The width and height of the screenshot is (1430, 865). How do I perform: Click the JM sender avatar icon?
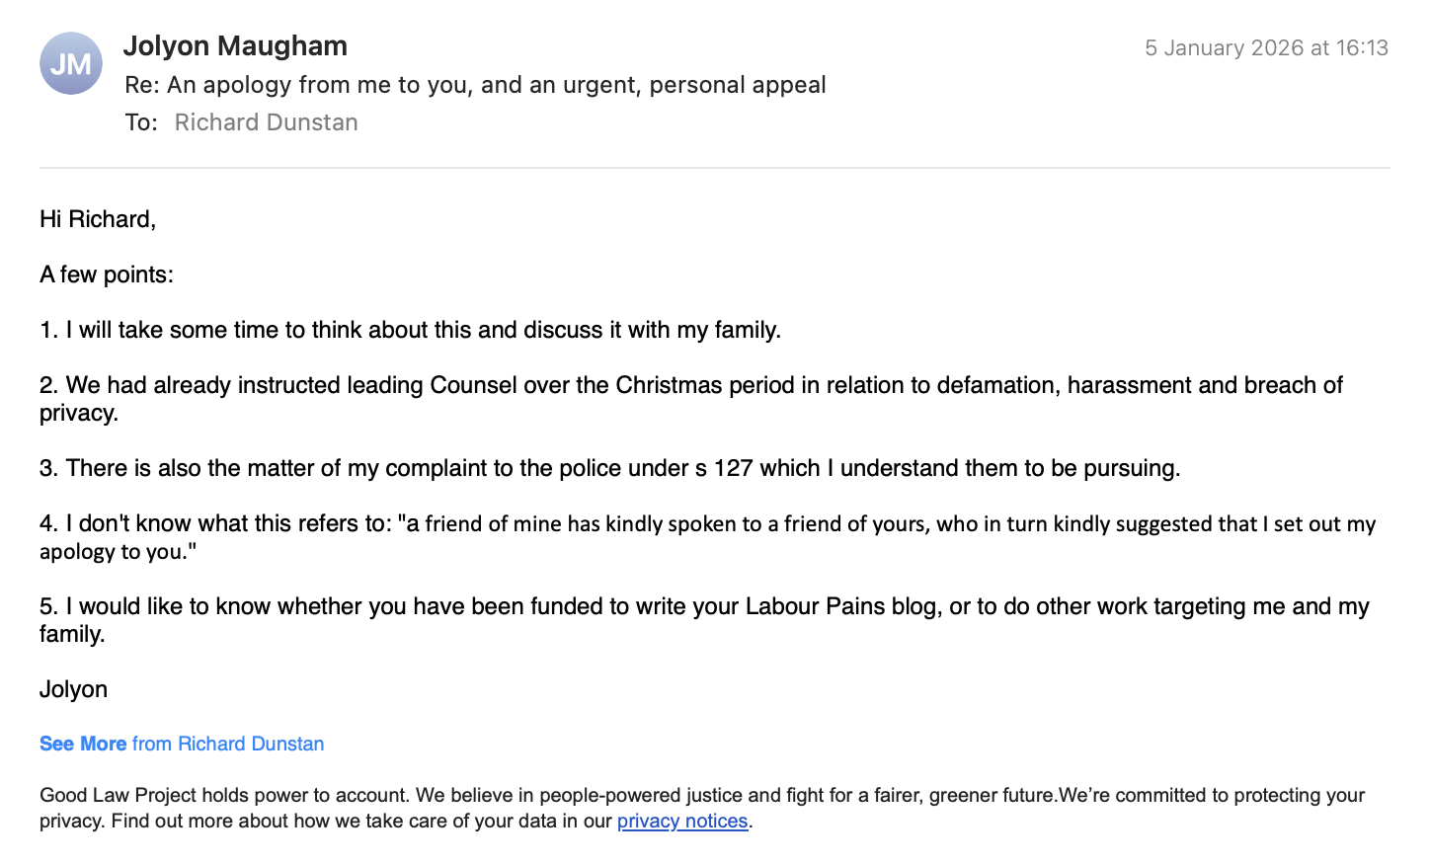point(71,63)
